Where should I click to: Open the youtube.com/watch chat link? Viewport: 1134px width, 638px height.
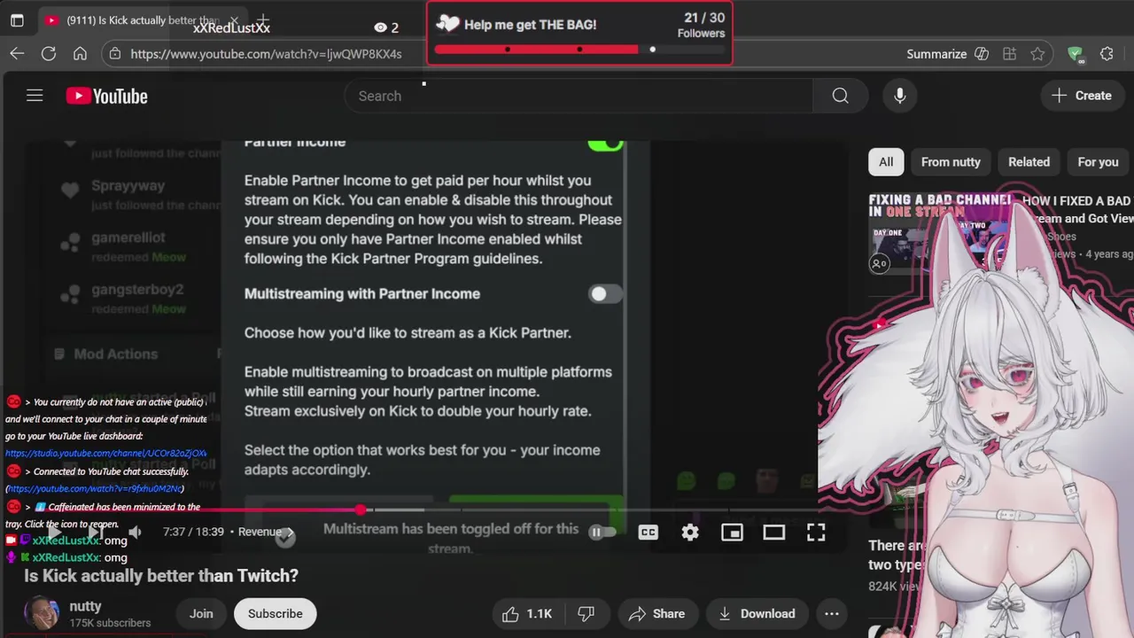point(95,488)
